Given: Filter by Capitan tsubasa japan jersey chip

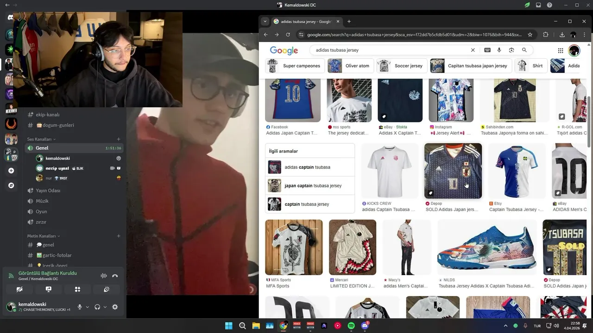Looking at the screenshot, I should [471, 66].
